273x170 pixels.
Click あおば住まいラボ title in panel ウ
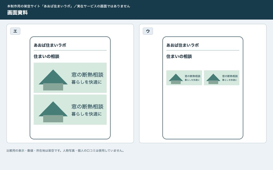click(x=183, y=45)
